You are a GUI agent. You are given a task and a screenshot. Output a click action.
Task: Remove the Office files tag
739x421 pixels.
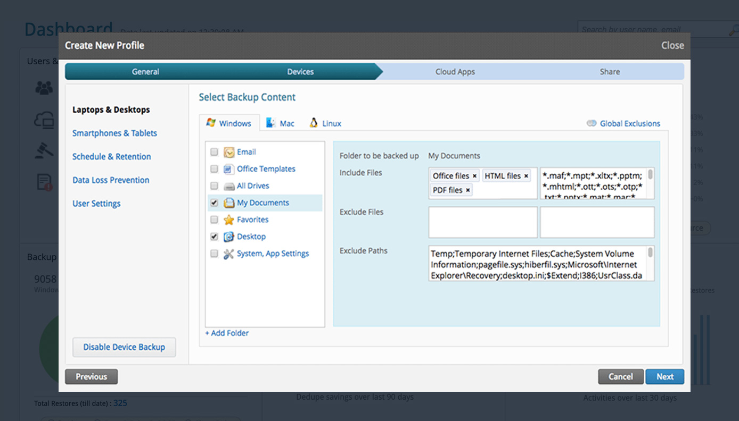click(x=474, y=176)
